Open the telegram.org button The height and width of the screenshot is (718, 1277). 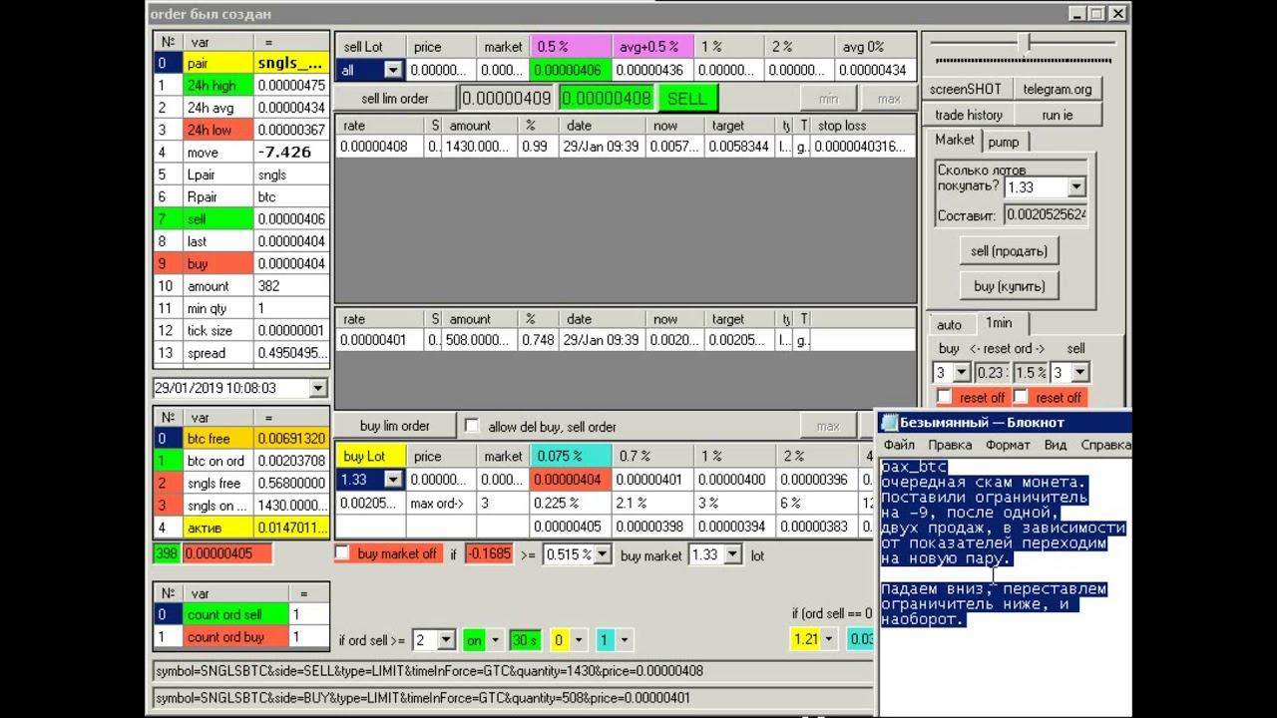pyautogui.click(x=1058, y=89)
